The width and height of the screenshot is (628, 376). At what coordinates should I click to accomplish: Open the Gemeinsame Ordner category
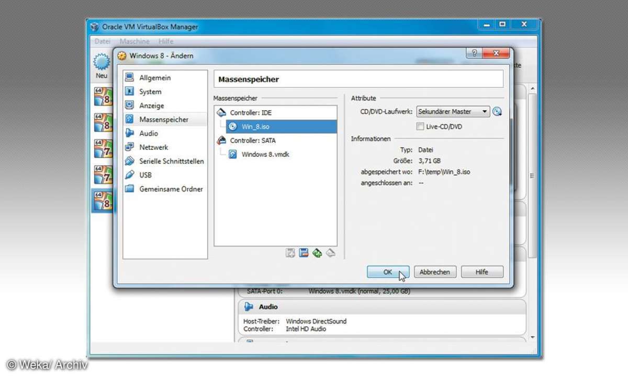pyautogui.click(x=171, y=189)
